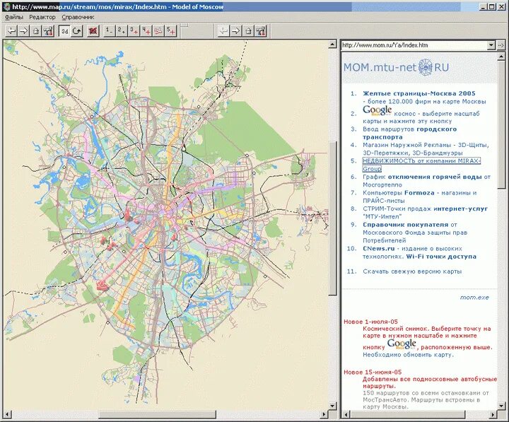Screen dimensions: 509x422
Task: Click the MOM.mtu-net RU logo
Action: pyautogui.click(x=396, y=68)
